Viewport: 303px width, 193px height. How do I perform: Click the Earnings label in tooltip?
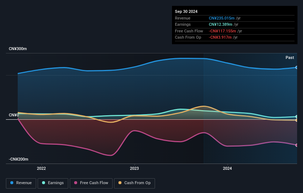pyautogui.click(x=183, y=24)
